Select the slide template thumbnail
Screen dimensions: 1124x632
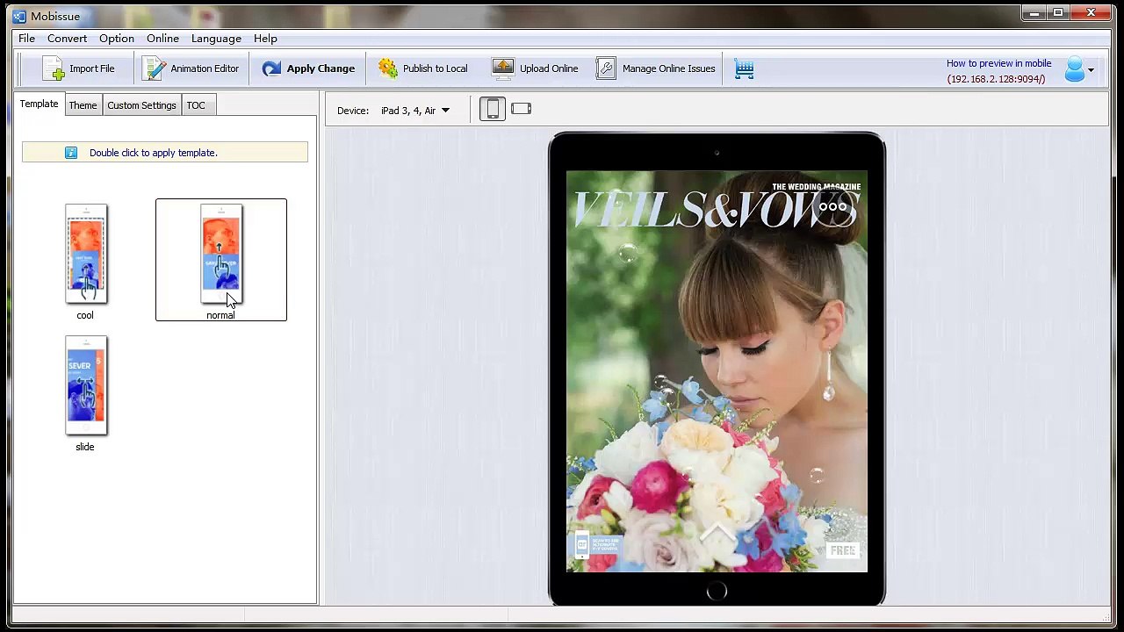(x=86, y=385)
